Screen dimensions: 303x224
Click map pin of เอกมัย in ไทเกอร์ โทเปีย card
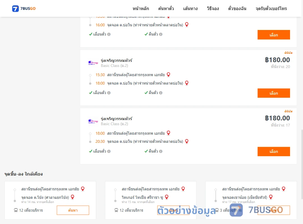click(x=183, y=189)
